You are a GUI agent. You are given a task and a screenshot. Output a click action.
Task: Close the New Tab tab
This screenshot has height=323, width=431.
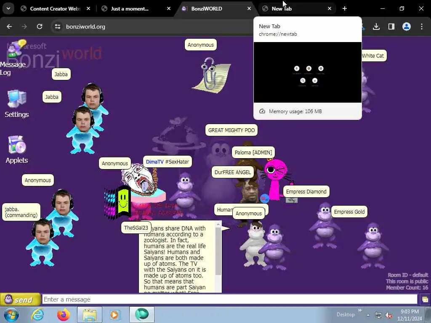[x=329, y=8]
